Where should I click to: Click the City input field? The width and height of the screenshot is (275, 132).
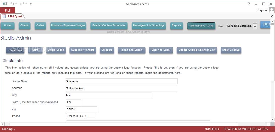(109, 95)
